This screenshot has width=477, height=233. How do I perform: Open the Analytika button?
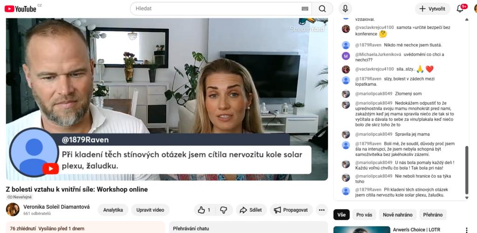coord(113,210)
